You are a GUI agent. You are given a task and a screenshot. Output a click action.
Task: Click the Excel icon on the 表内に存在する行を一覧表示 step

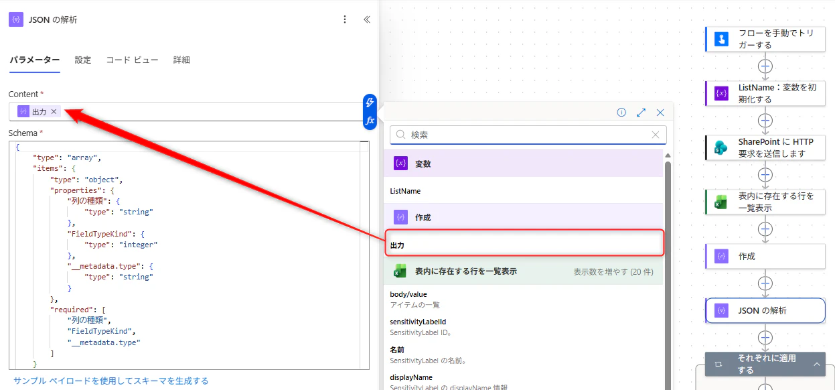tap(721, 202)
